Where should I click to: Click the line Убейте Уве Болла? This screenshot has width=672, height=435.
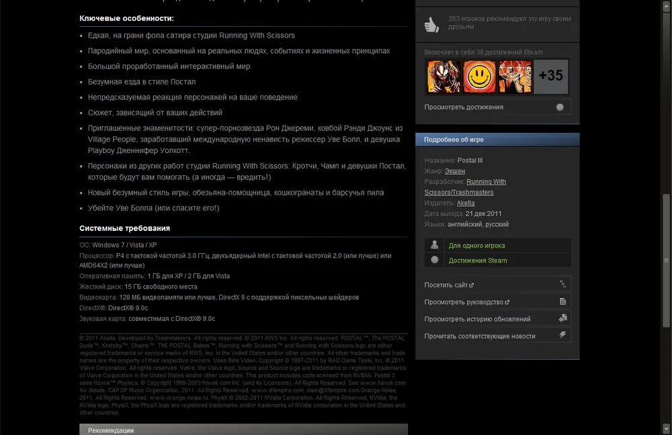pos(153,208)
